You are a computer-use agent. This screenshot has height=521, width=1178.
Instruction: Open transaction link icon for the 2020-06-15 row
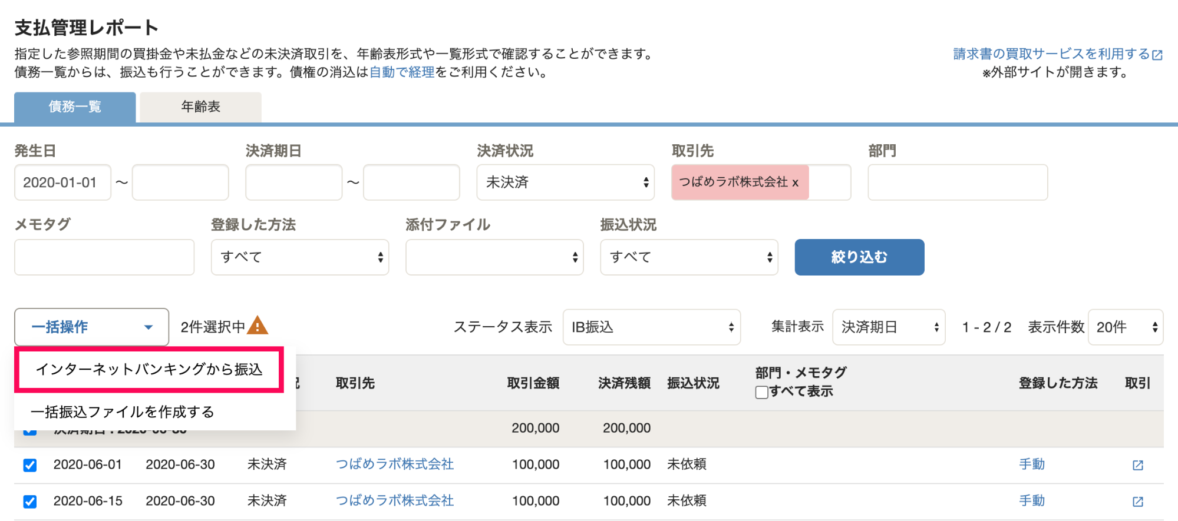pyautogui.click(x=1138, y=502)
